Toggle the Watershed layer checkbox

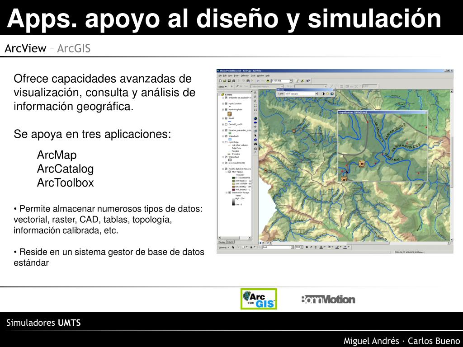226,157
